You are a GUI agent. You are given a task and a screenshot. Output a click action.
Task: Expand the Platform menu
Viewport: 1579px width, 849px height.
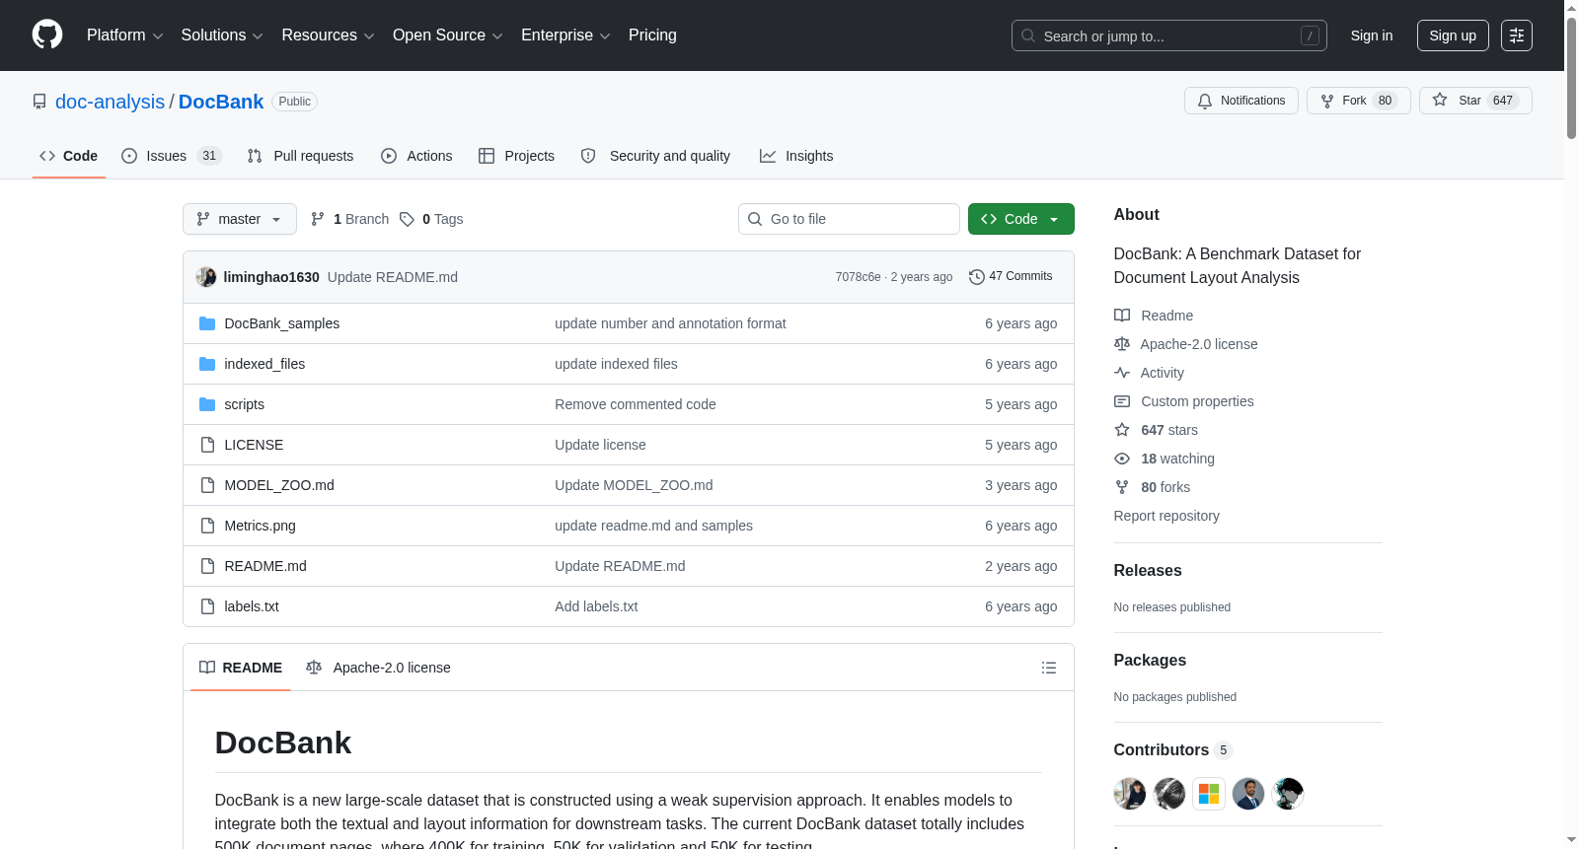[125, 35]
